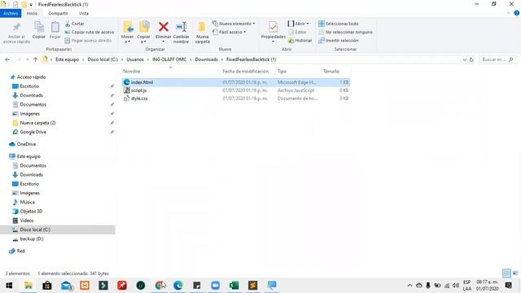The image size is (521, 293).
Task: Open the Abrir dropdown in the ribbon
Action: point(298,24)
